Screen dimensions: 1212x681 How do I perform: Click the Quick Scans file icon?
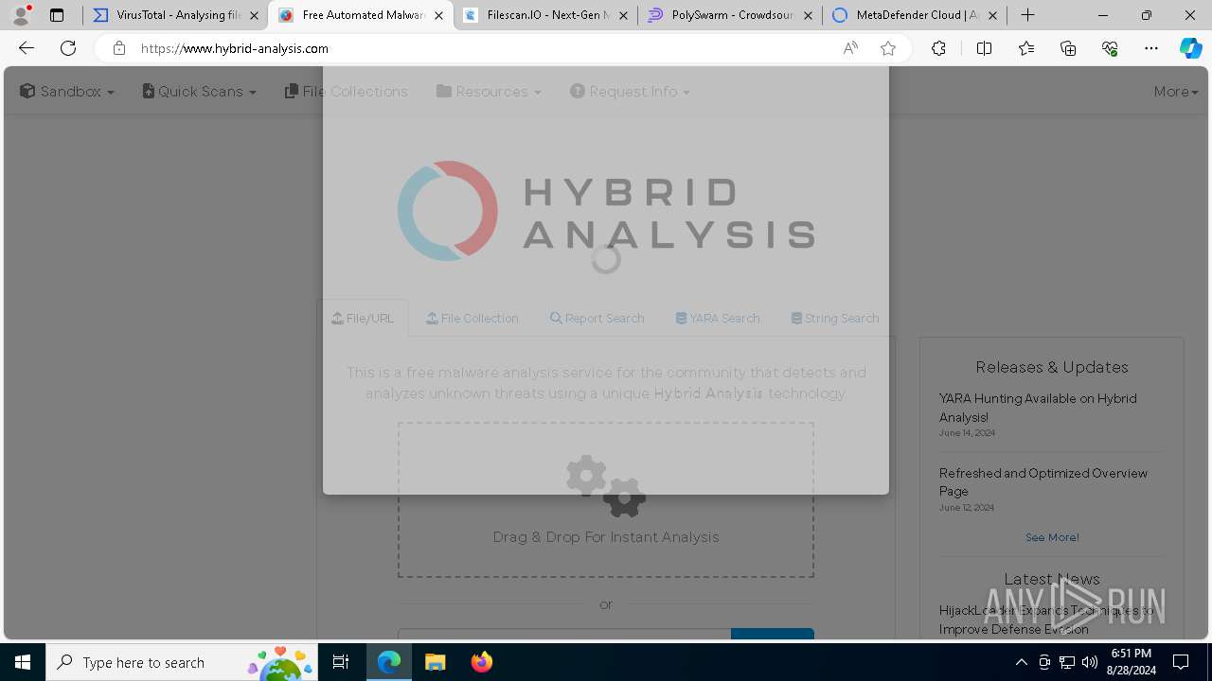(x=149, y=91)
